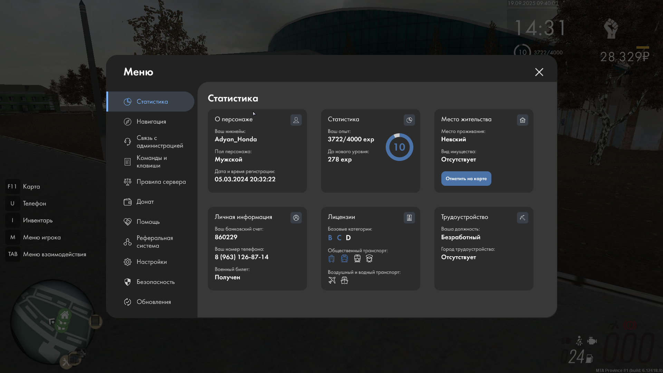
Task: Click the level 10 experience progress ring
Action: pos(400,147)
